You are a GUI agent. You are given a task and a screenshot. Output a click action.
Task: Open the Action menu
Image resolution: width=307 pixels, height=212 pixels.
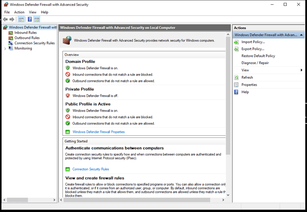point(19,12)
